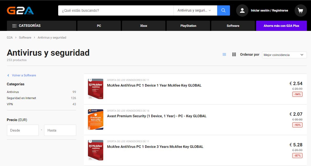Click the -94% discount badge

(x=297, y=94)
